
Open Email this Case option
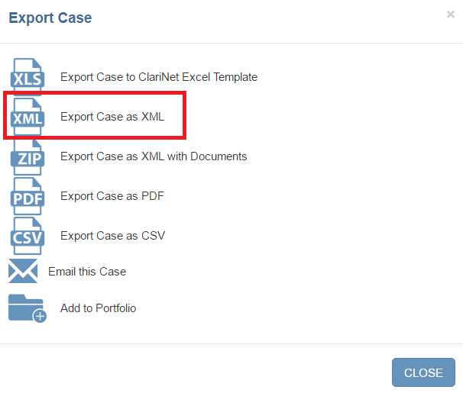coord(87,272)
